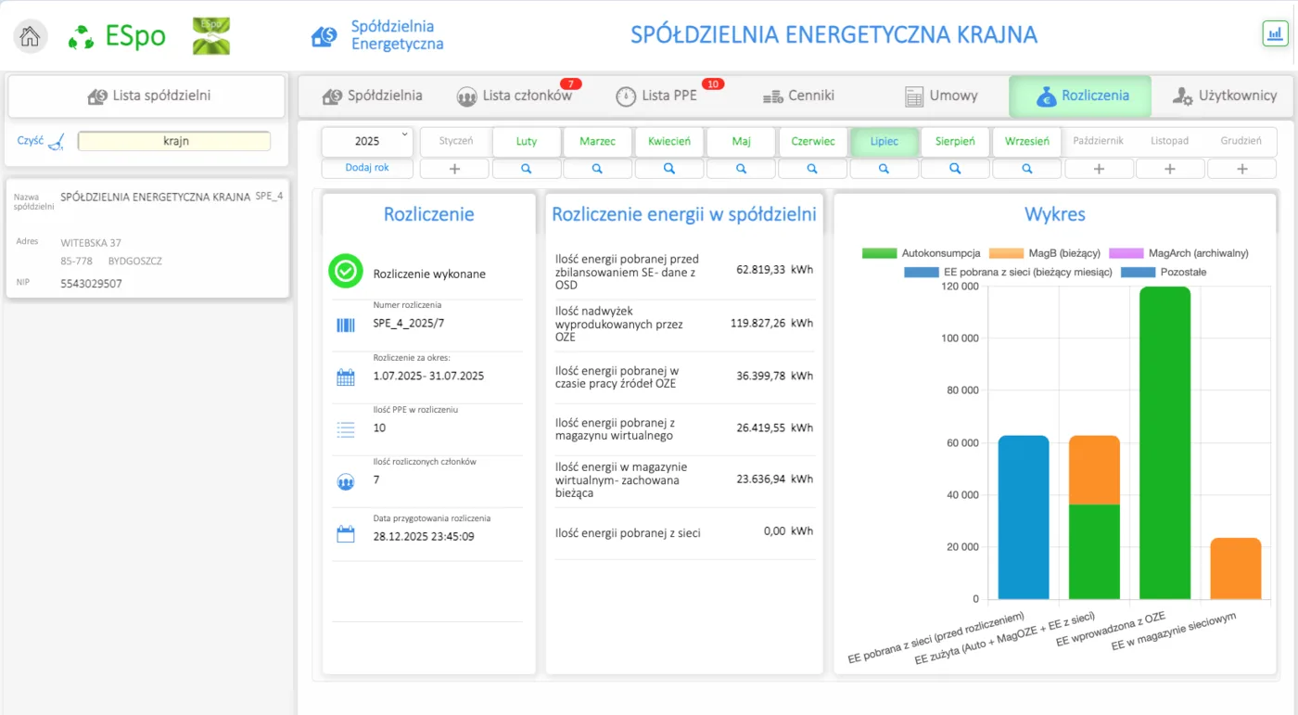Click the ESpo recycle logo
Screen dimensions: 1298x715
click(82, 37)
